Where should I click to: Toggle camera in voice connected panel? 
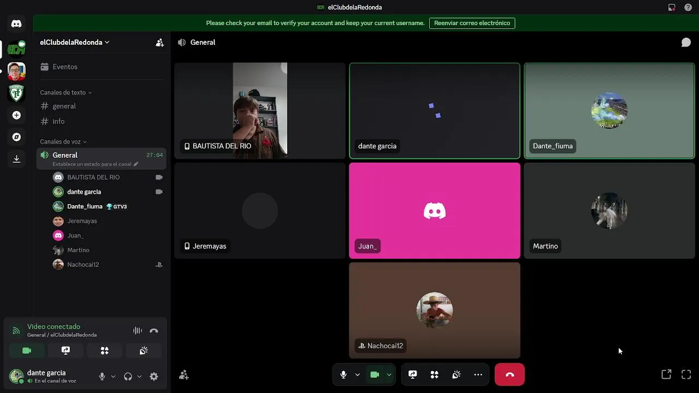[27, 350]
